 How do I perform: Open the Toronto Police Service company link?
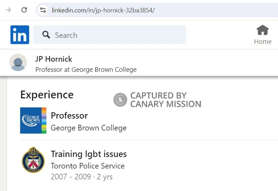coord(88,166)
